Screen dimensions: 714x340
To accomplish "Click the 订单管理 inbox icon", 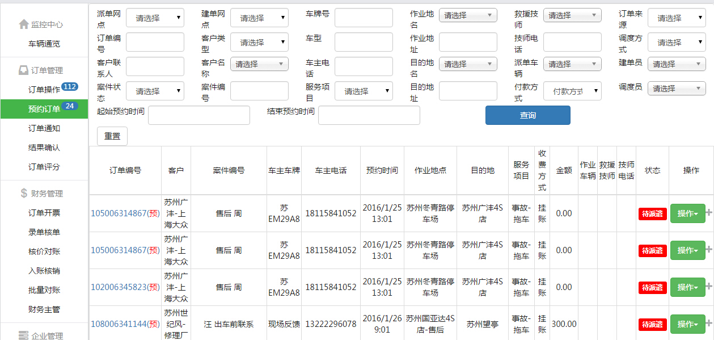I will 23,70.
